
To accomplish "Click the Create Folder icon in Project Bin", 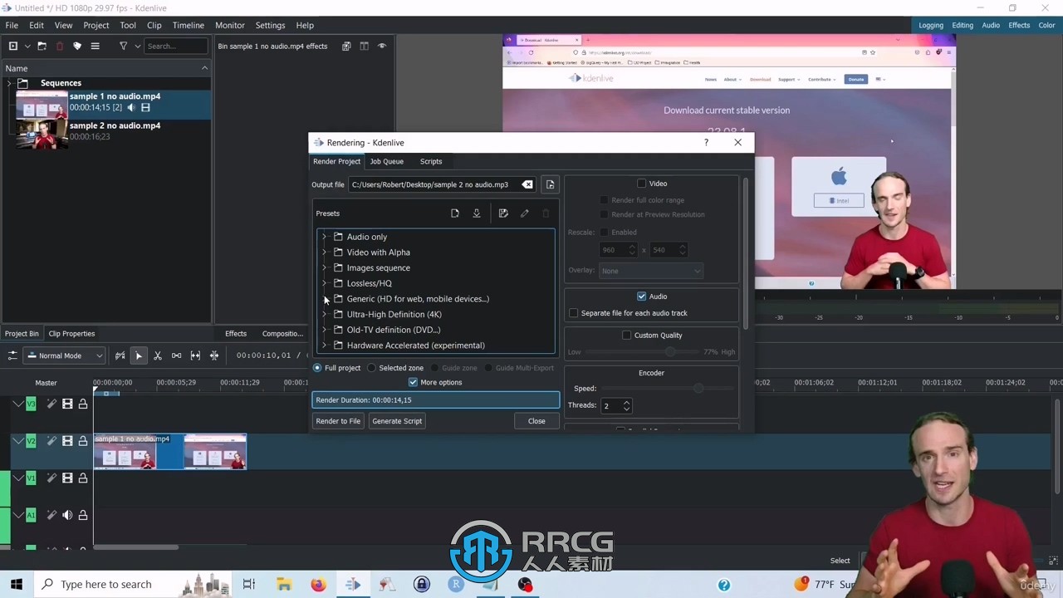I will pos(42,47).
